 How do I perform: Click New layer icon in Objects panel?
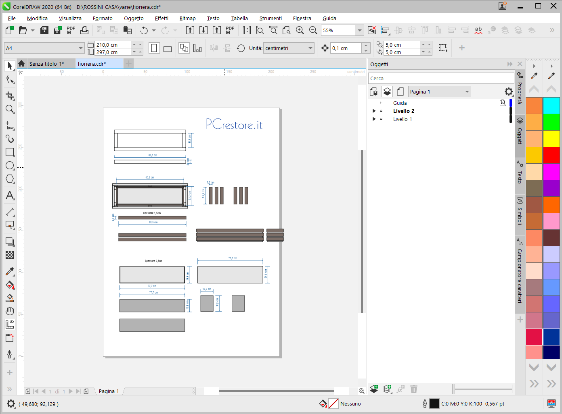point(374,389)
